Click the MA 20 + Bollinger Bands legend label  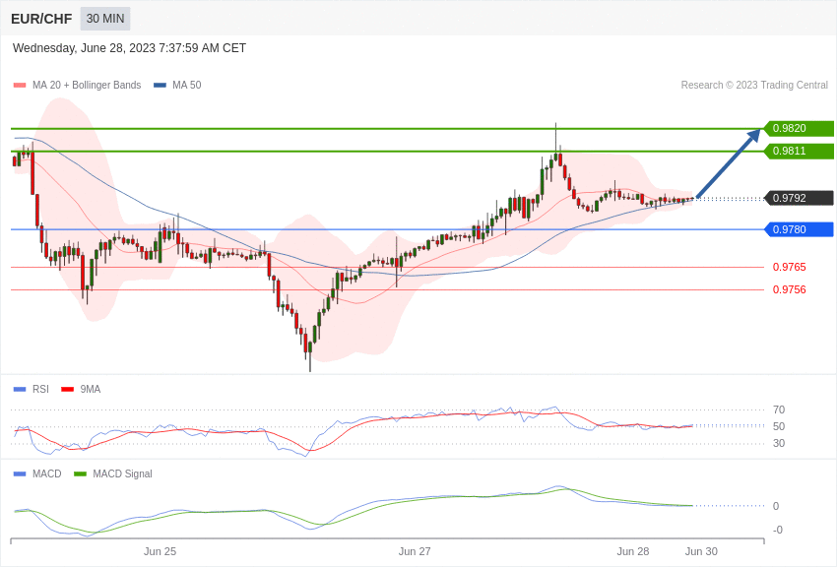pos(87,86)
